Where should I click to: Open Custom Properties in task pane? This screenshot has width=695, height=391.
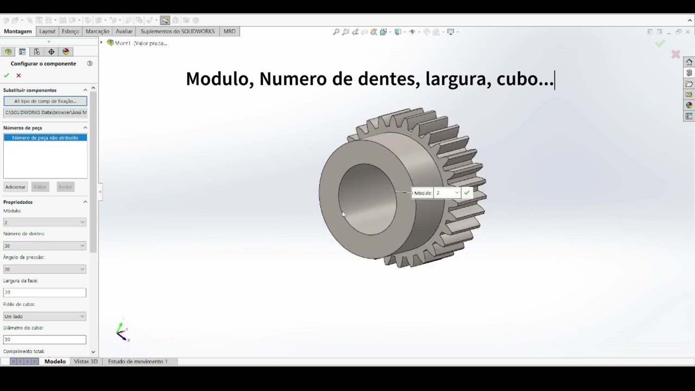[x=689, y=116]
